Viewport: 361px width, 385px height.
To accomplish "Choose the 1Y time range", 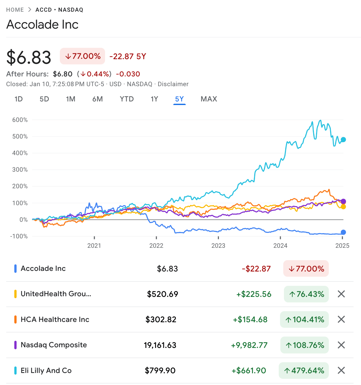I will (x=154, y=99).
